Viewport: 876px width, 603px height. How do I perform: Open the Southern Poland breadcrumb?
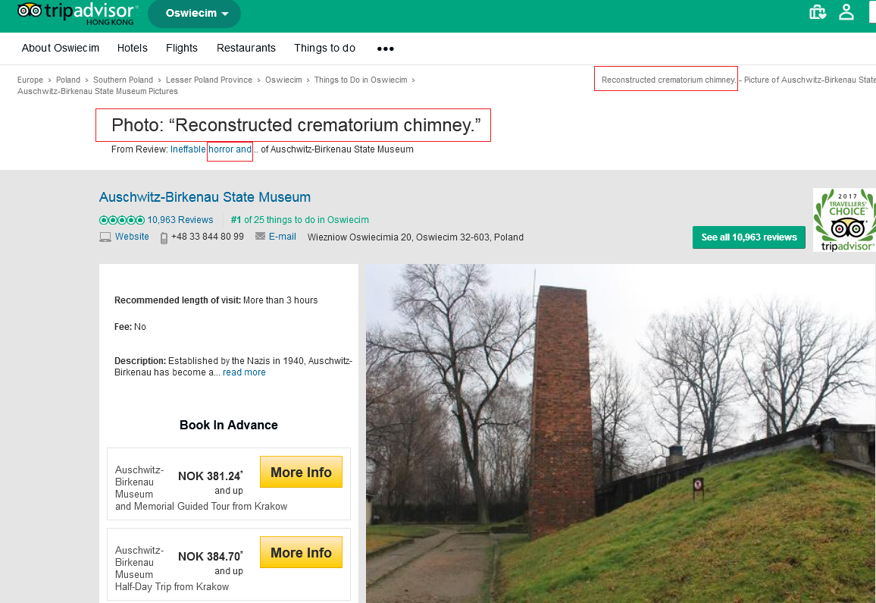(123, 80)
